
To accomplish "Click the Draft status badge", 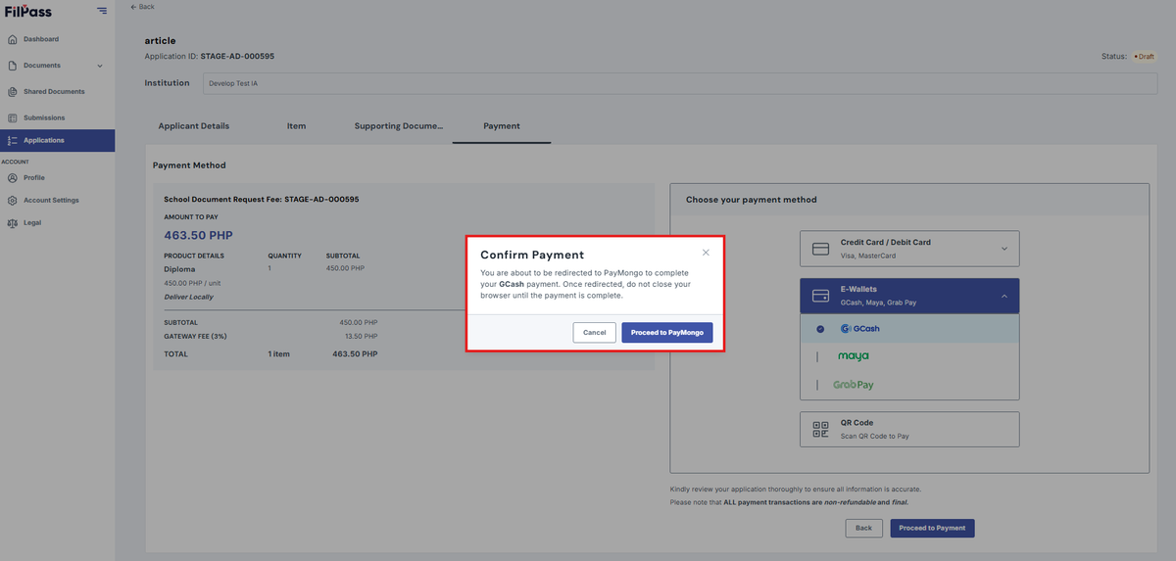I will pyautogui.click(x=1145, y=57).
